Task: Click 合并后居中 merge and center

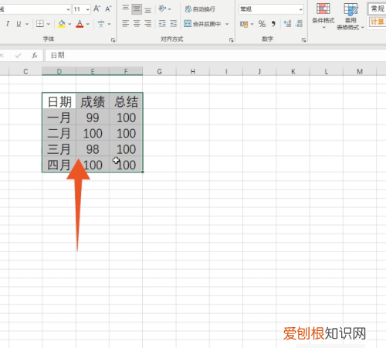Action: [202, 24]
